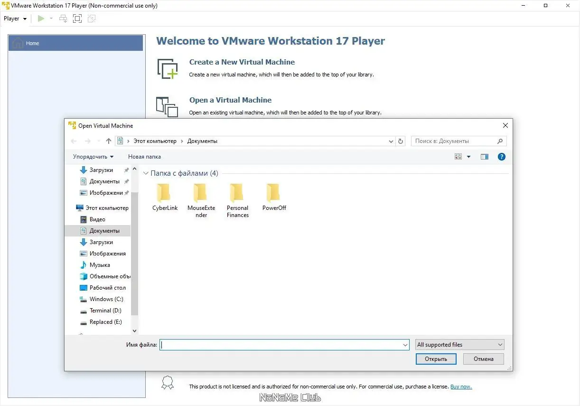Select pinned Загрузки in quick access
This screenshot has height=406, width=580.
click(x=101, y=170)
